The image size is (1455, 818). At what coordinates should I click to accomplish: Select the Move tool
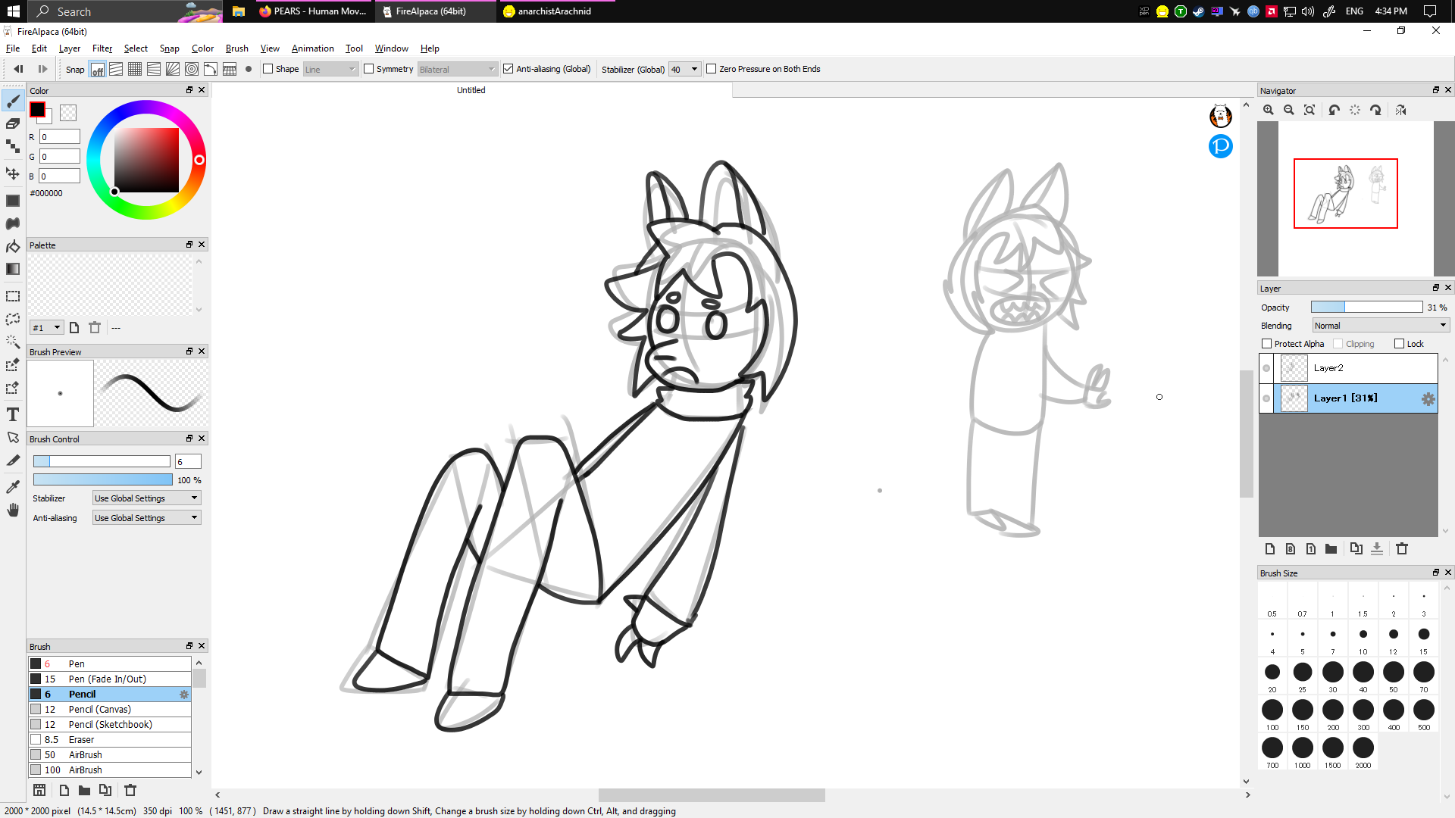pos(13,173)
